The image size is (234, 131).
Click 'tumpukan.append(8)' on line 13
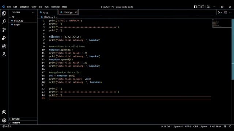tap(61, 59)
